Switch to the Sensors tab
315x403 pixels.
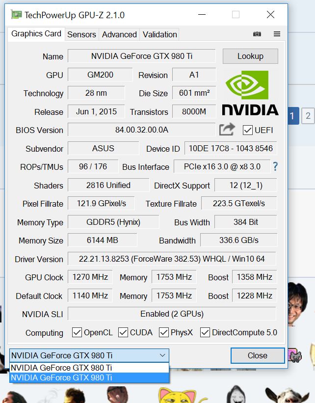tap(81, 34)
